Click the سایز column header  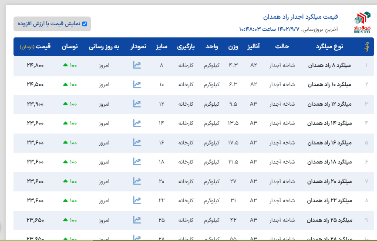tap(162, 46)
